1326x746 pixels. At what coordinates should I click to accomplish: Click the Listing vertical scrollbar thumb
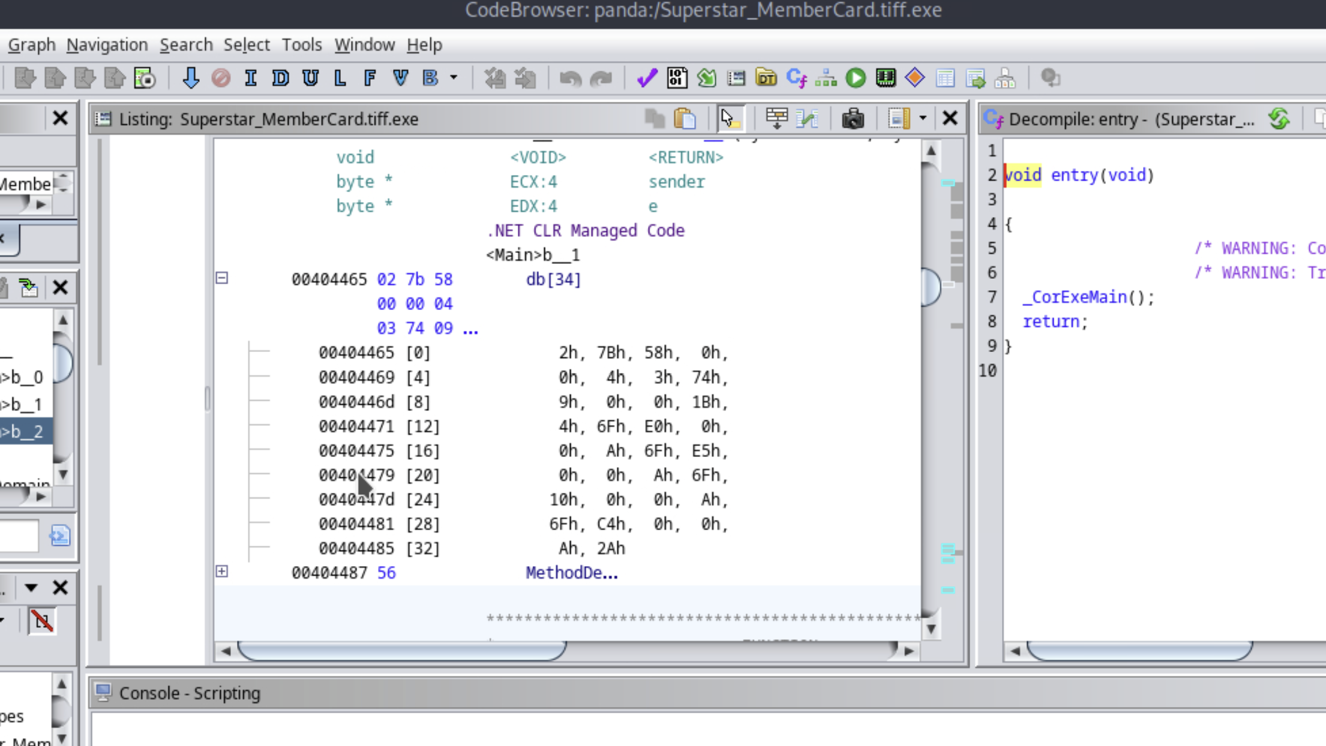[x=931, y=287]
